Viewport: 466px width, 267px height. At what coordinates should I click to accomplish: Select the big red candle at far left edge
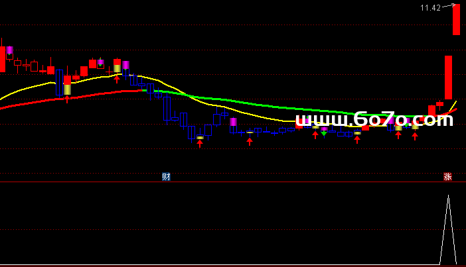(1, 58)
